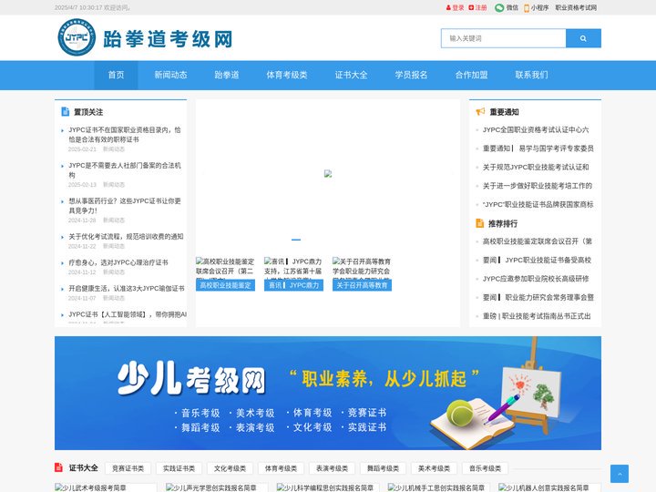The width and height of the screenshot is (656, 492).
Task: Click the red 证书大全 icon
Action: pos(58,467)
